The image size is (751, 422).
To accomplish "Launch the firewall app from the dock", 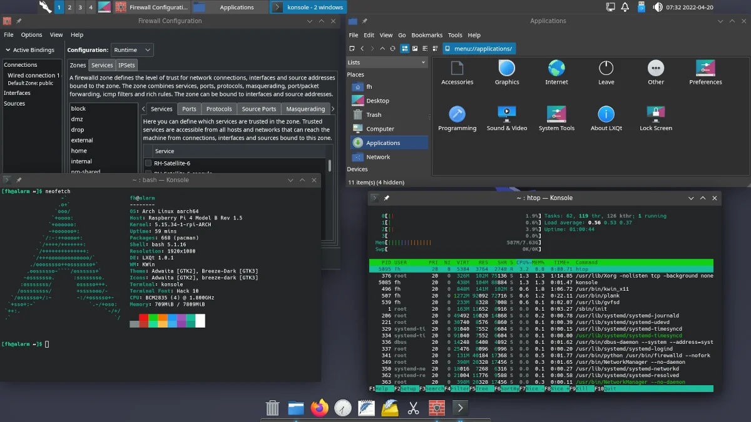I will (437, 408).
